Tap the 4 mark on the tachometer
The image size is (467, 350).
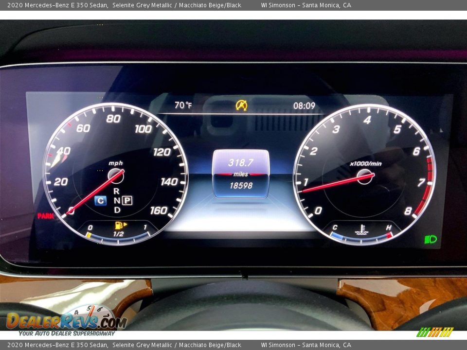point(367,120)
